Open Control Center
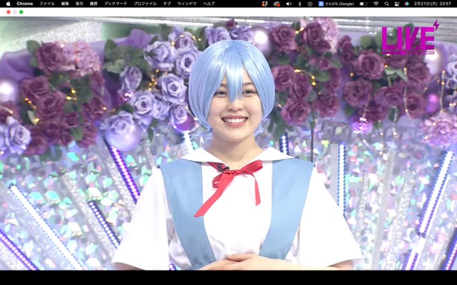The width and height of the screenshot is (457, 285). click(x=397, y=4)
